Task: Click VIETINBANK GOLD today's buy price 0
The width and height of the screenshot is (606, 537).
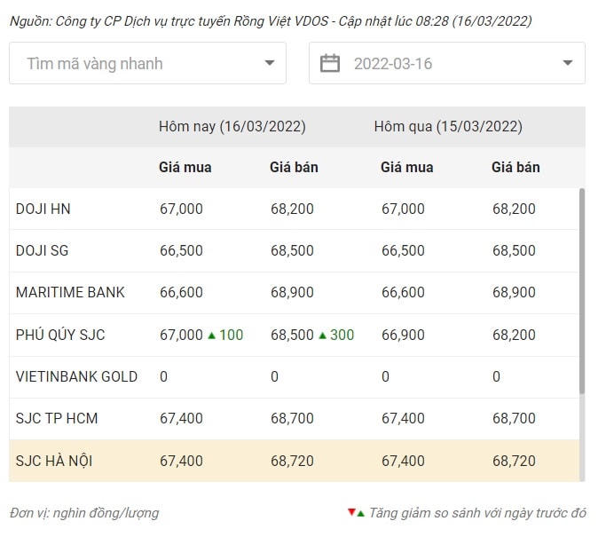Action: point(163,376)
